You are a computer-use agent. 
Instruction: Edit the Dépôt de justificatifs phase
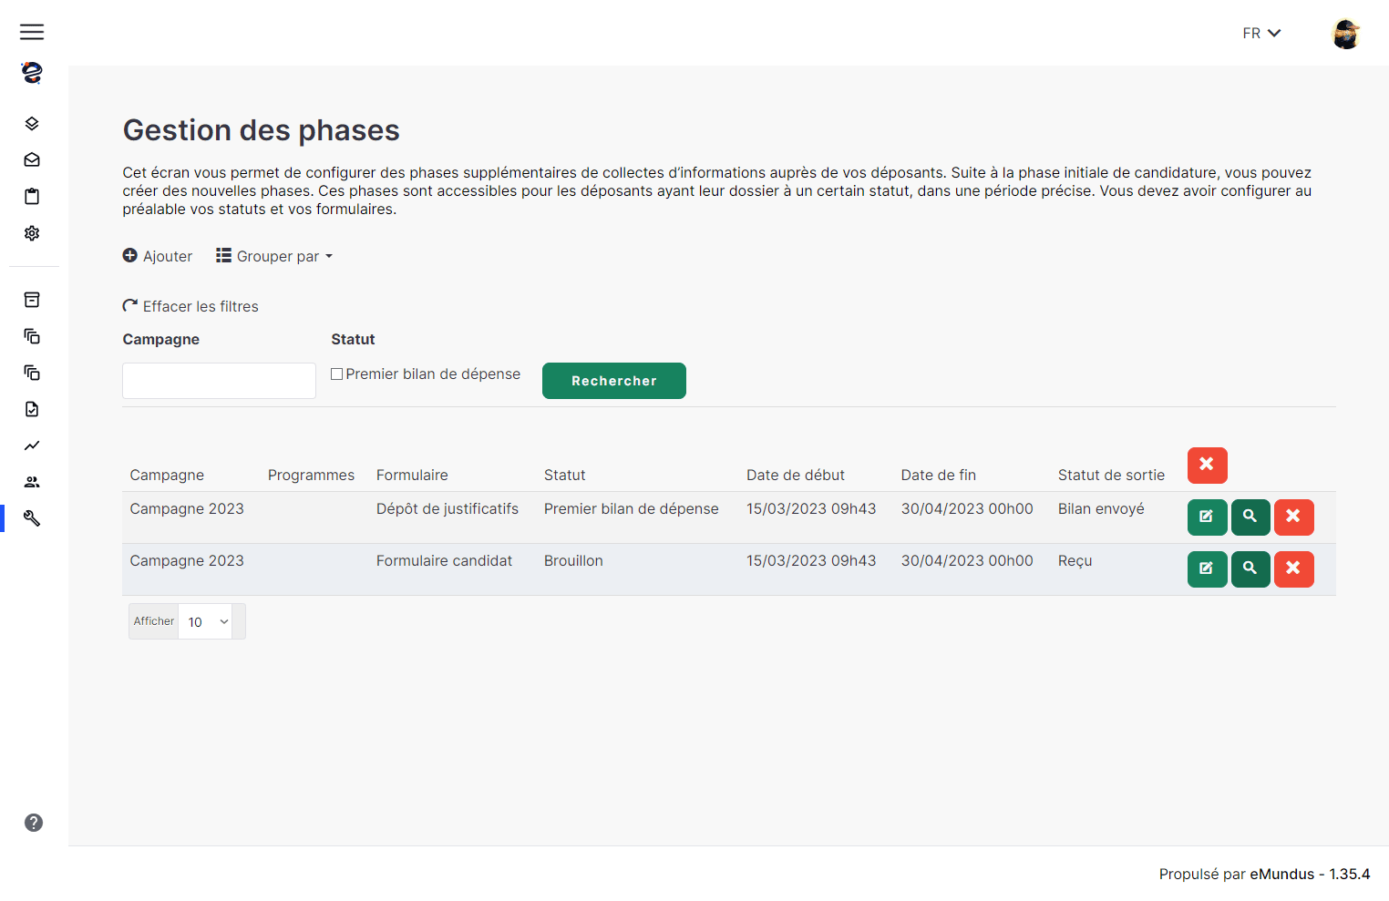coord(1207,517)
